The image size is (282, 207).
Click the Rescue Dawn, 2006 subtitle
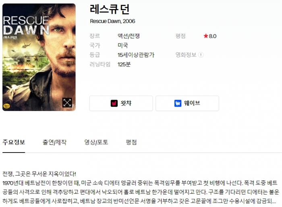coord(112,21)
